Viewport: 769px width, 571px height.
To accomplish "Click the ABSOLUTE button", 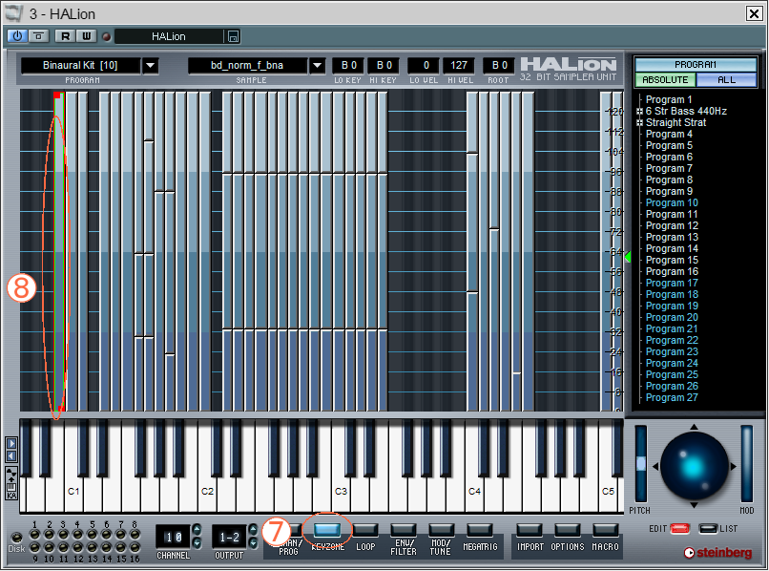I will coord(663,80).
